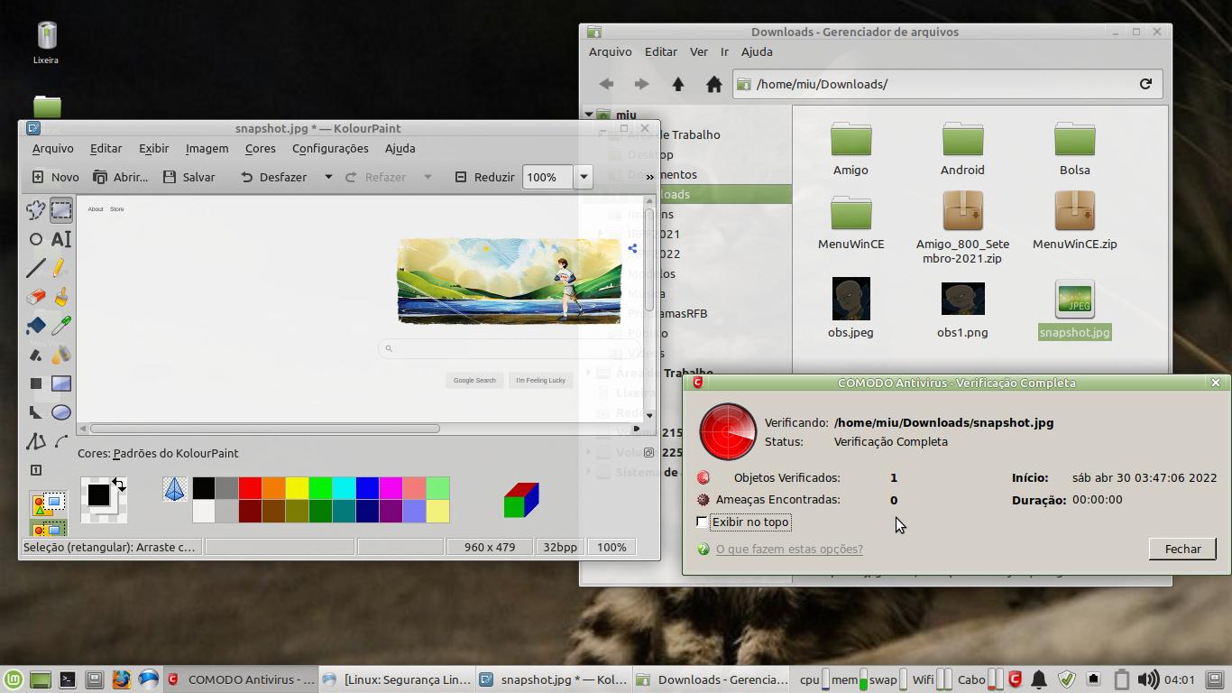Select the Eraser tool
The image size is (1232, 693).
(x=35, y=297)
